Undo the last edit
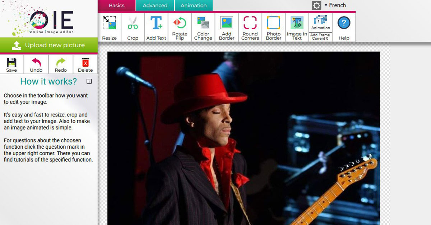 click(36, 64)
